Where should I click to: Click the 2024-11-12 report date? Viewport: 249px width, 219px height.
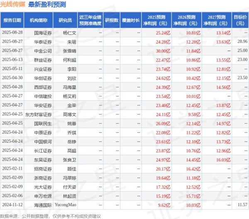[x=12, y=204]
